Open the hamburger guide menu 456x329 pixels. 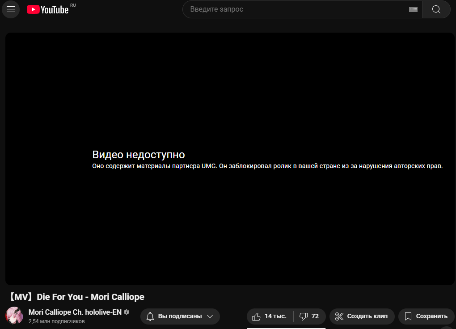coord(11,9)
